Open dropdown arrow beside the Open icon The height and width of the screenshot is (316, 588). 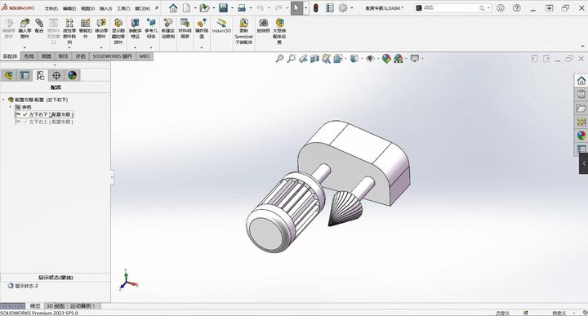[214, 8]
